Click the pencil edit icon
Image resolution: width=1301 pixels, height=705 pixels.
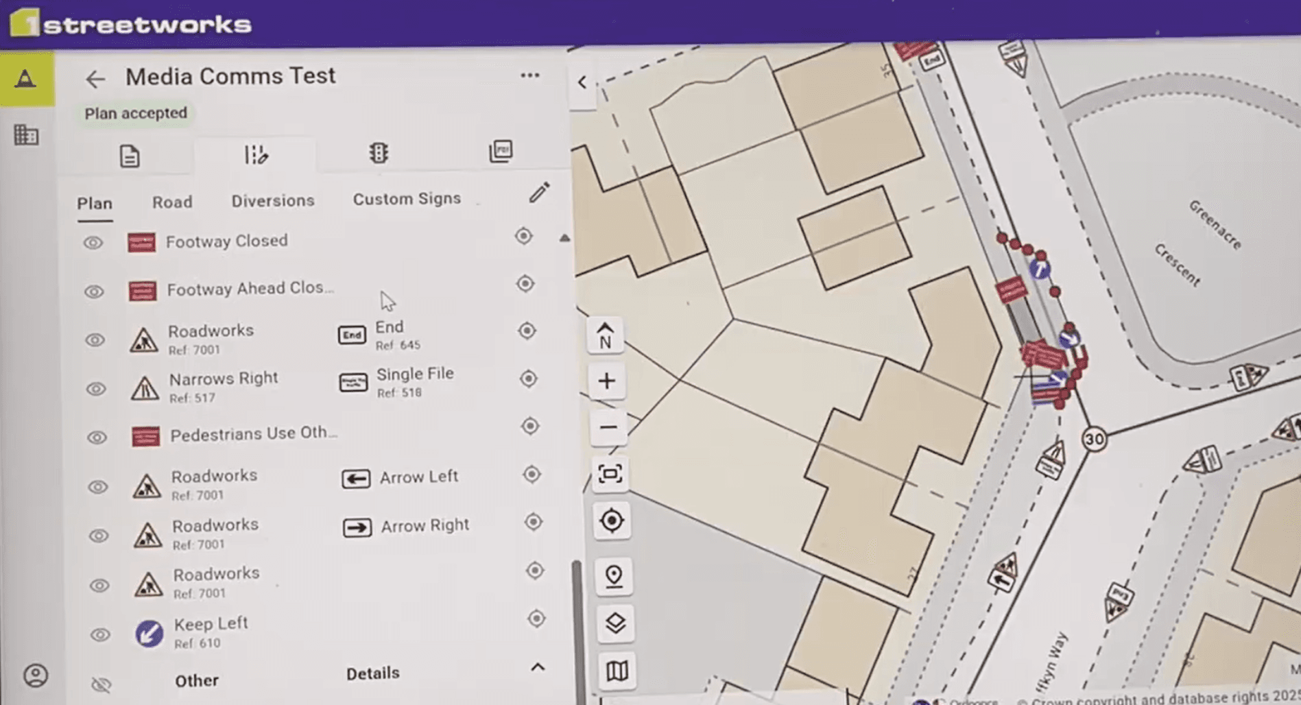(539, 193)
